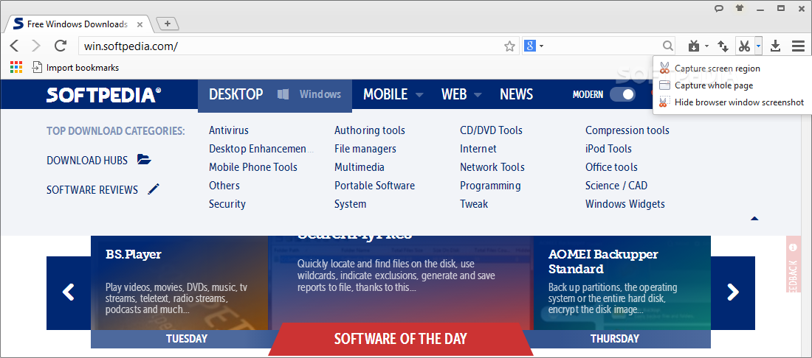Show the next carousel slide
The image size is (812, 358).
click(733, 292)
